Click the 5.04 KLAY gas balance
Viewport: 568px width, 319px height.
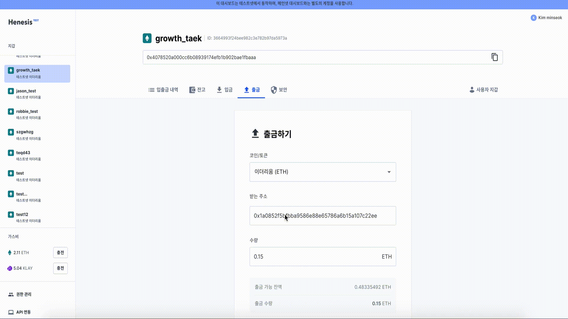click(x=23, y=268)
